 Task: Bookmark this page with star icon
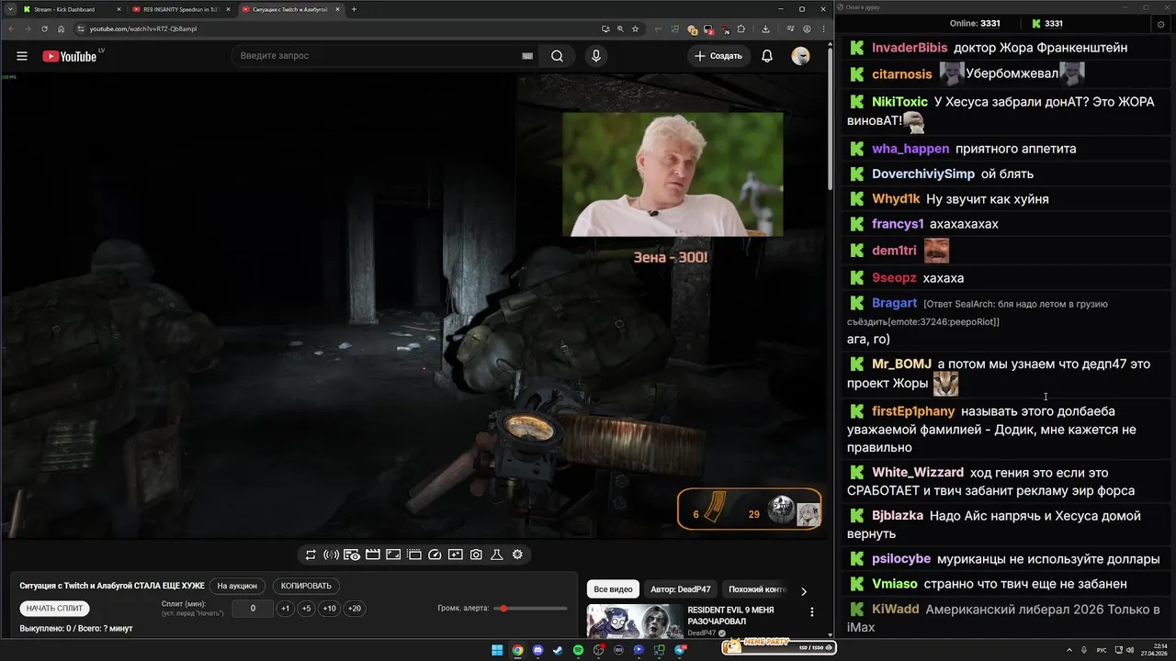point(635,28)
